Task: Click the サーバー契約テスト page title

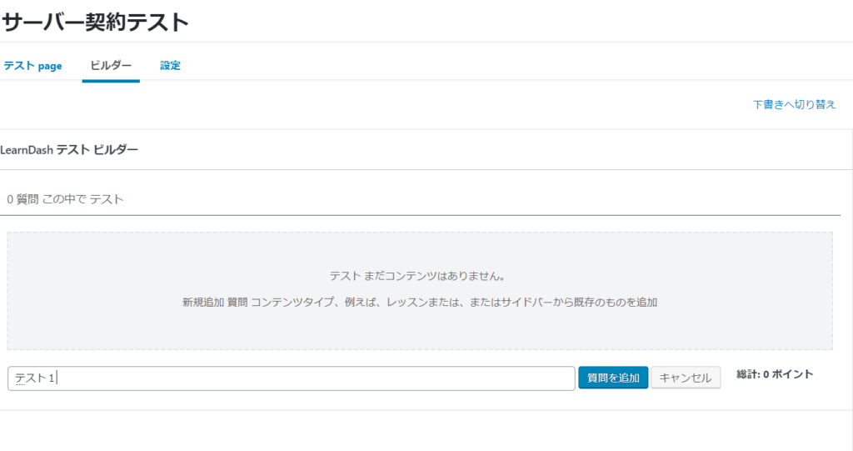Action: click(x=95, y=23)
